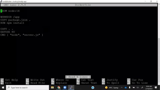Image resolution: width=160 pixels, height=90 pixels.
Task: Click the ^X Exit shortcut
Action: [6, 83]
